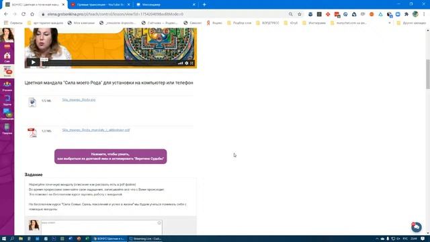
Task: Go back in browser history
Action: pyautogui.click(x=6, y=14)
